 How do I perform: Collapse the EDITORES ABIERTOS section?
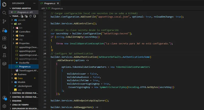click(x=10, y=8)
